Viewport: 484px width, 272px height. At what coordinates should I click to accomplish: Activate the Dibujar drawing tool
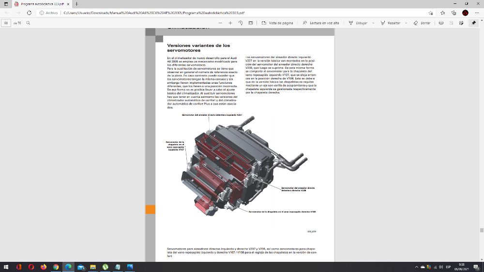point(358,23)
